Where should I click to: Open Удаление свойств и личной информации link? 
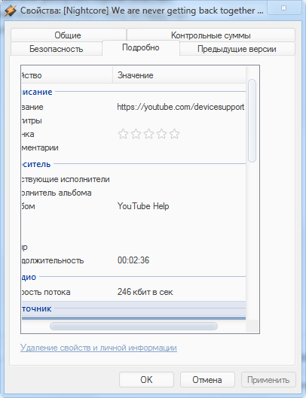[99, 348]
